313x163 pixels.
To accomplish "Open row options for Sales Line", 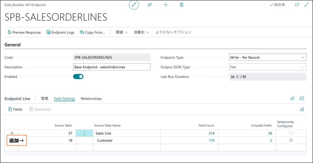I will click(84, 133).
